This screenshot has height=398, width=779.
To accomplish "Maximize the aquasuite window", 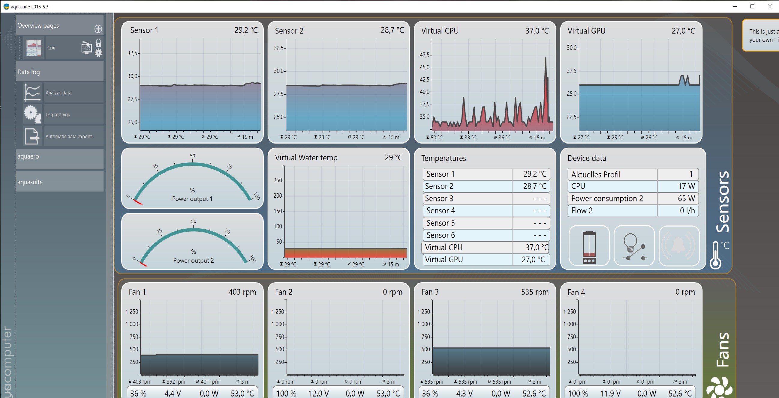I will pos(752,7).
